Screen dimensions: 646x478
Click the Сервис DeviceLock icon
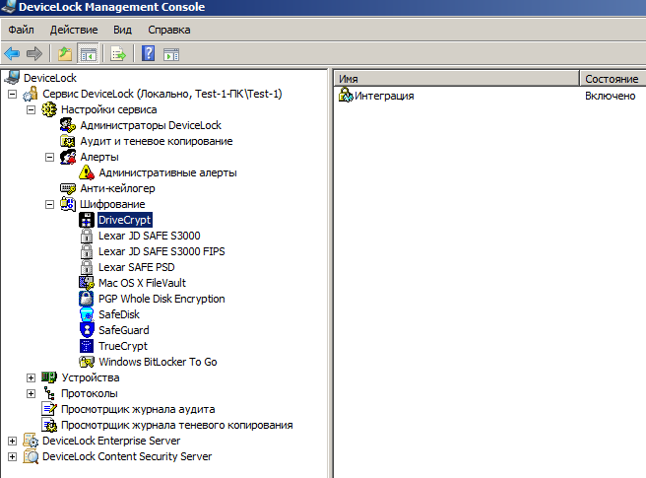pyautogui.click(x=31, y=94)
